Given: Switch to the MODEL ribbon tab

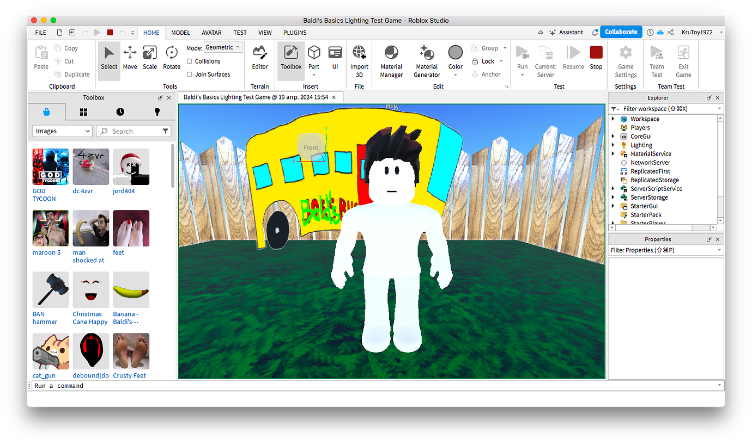Looking at the screenshot, I should tap(180, 33).
